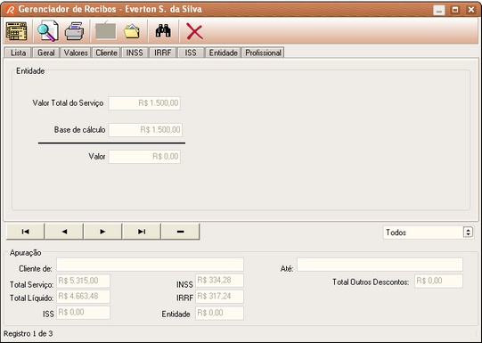Select the IRRF tab

click(163, 53)
